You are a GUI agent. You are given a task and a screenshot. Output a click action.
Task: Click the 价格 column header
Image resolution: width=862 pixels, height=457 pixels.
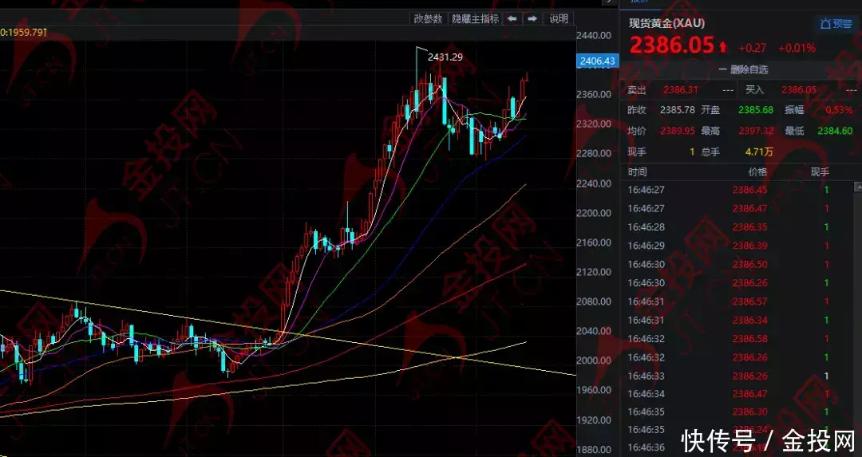[757, 171]
